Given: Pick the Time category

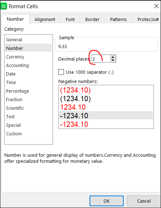Looking at the screenshot, I should coord(28,82).
